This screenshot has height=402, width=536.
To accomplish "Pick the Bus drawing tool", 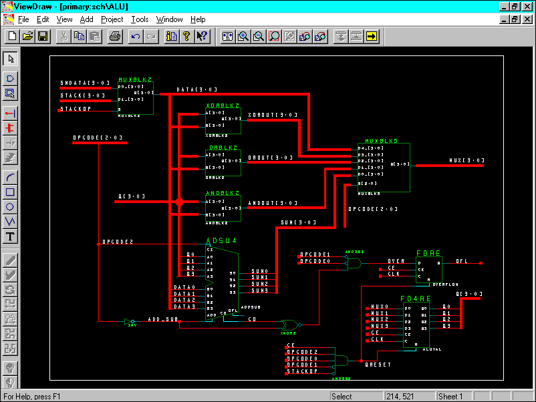I will [11, 128].
